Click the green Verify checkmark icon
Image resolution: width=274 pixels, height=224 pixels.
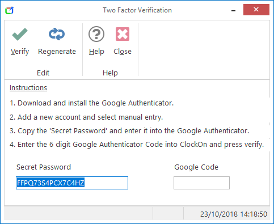point(20,34)
